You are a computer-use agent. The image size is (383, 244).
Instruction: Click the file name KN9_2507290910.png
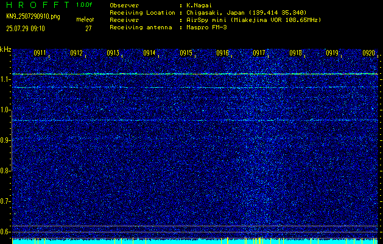[x=33, y=17]
